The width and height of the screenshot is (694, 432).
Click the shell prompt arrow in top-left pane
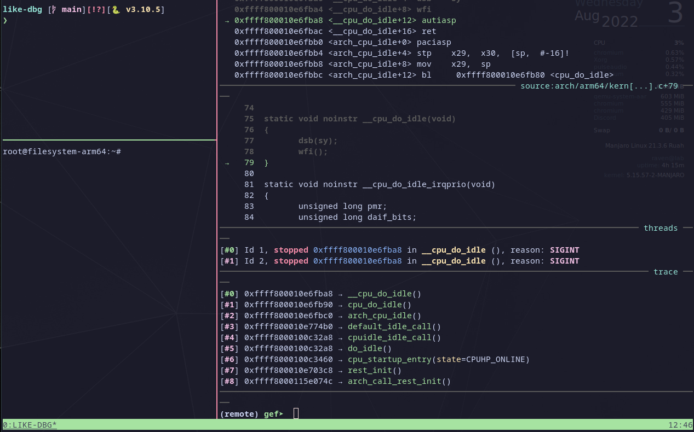click(5, 20)
